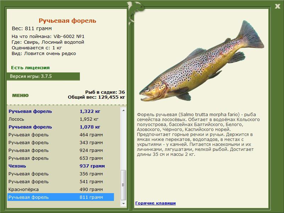
Task: Select the Лосось 1,952 кг row
Action: click(61, 119)
